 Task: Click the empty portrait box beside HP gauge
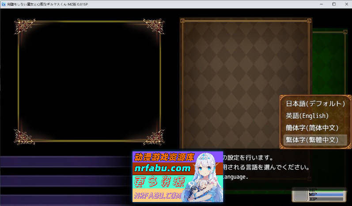click(x=301, y=194)
